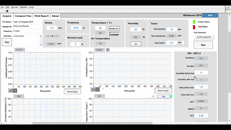
Task: Click the AVP 0.003 value
Action: [x=201, y=101]
